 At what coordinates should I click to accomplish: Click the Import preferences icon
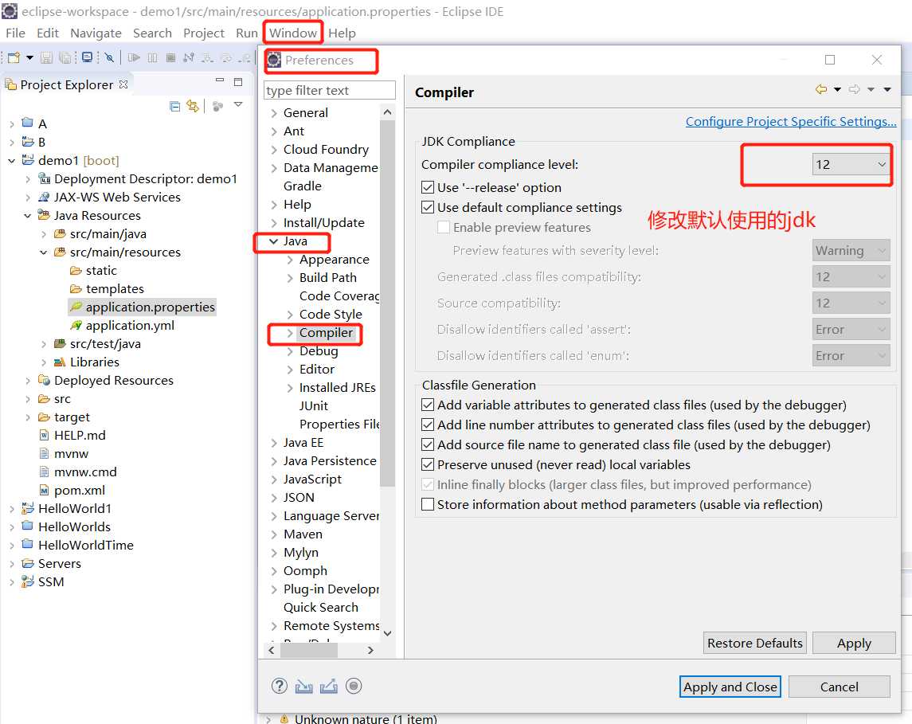point(303,687)
